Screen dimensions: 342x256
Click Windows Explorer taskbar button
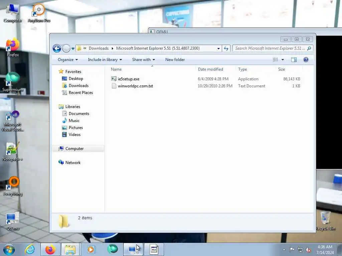pos(70,249)
